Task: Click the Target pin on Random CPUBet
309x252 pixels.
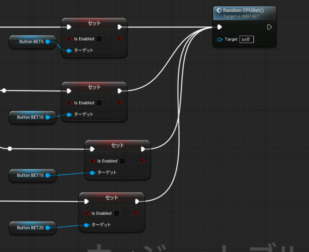Action: click(220, 39)
